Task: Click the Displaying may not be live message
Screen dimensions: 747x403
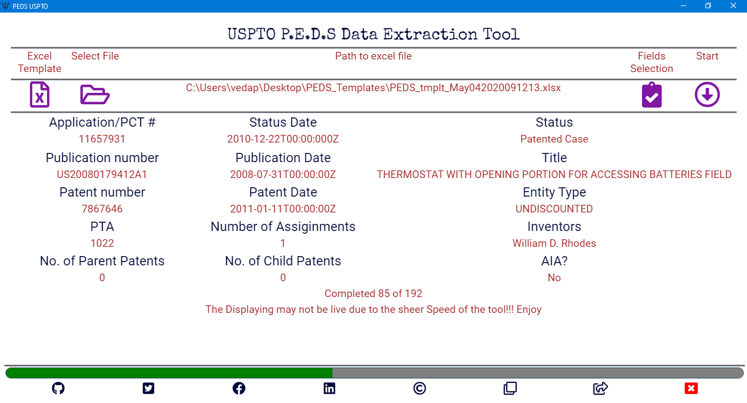Action: [373, 310]
